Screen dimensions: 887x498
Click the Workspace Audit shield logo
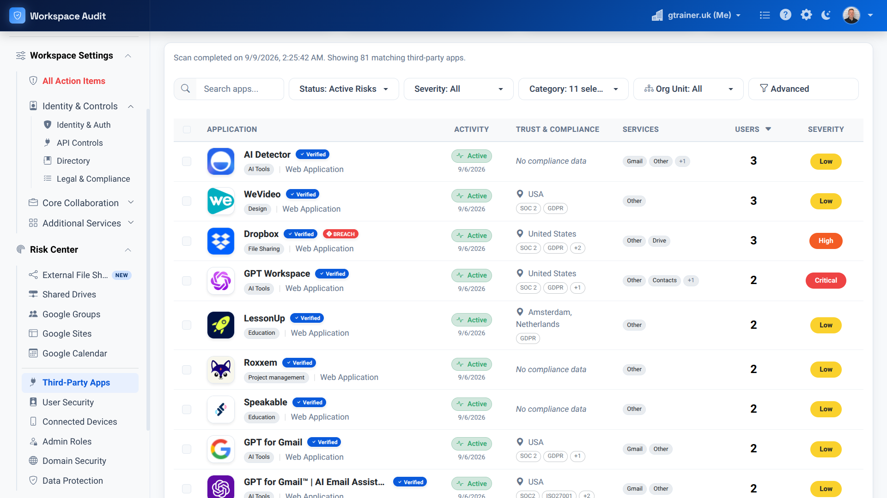[17, 16]
